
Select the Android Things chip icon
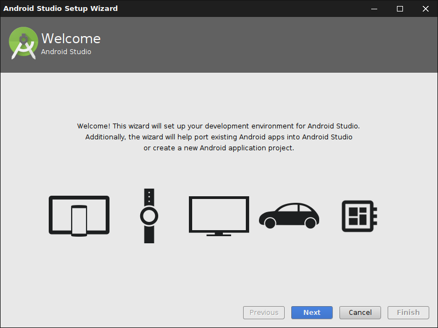[359, 215]
